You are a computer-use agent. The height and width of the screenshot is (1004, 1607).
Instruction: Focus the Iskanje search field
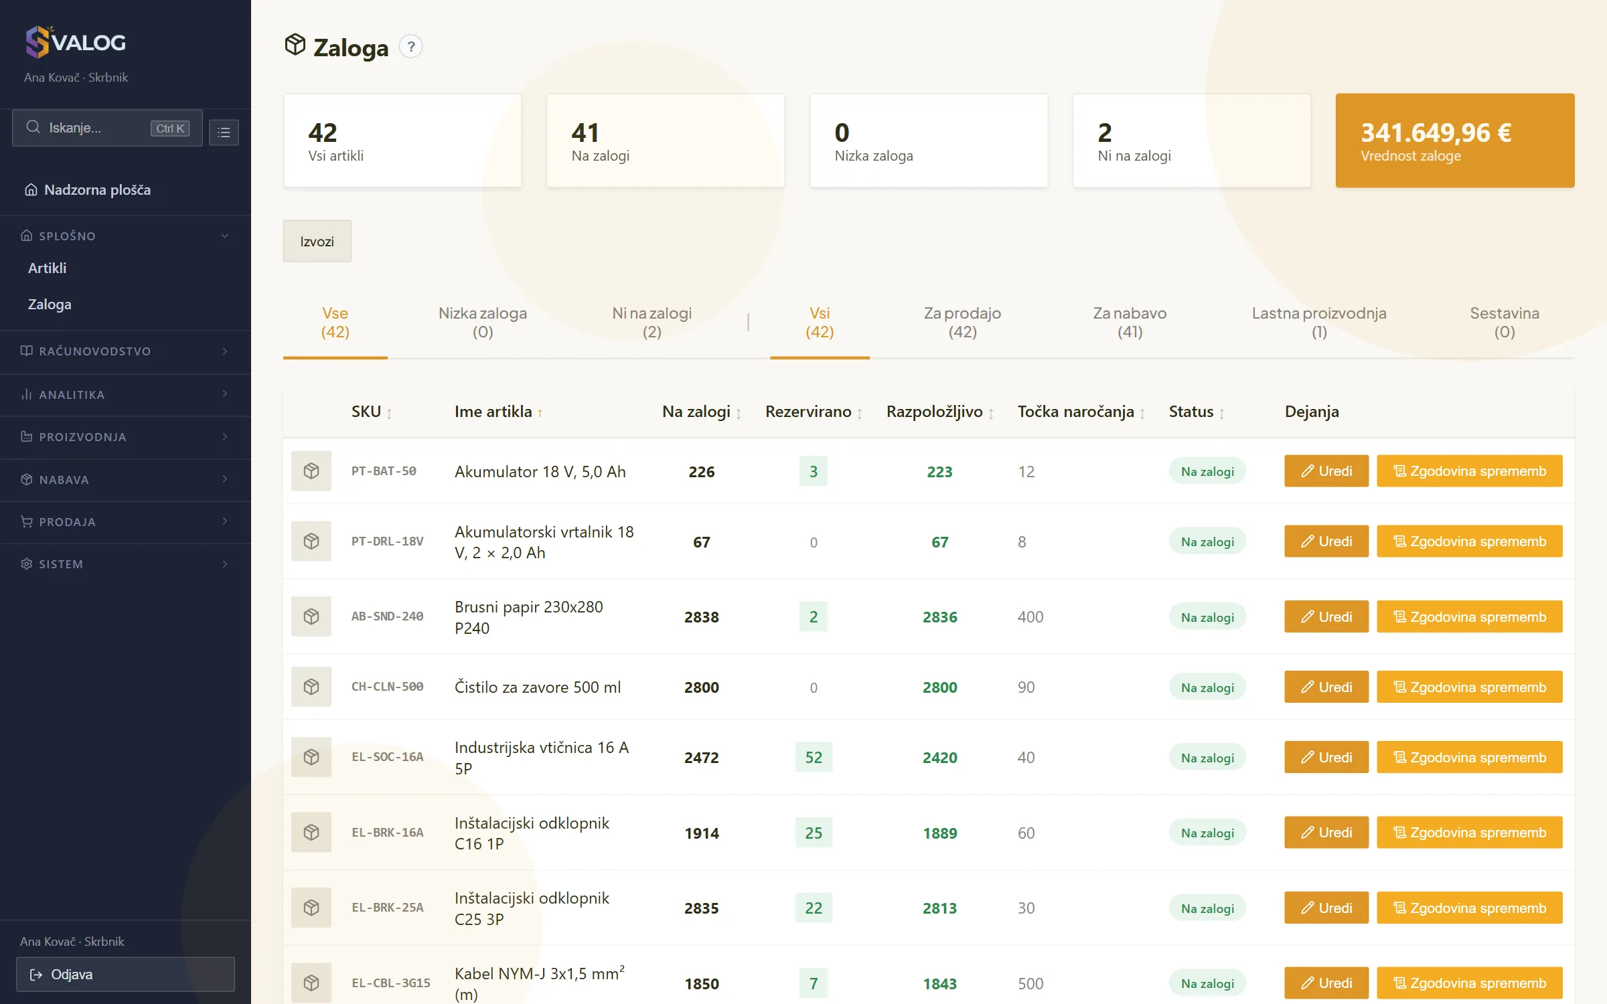point(107,128)
